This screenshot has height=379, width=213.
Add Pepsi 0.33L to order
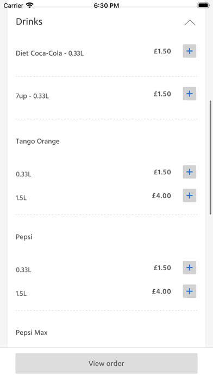pyautogui.click(x=189, y=267)
